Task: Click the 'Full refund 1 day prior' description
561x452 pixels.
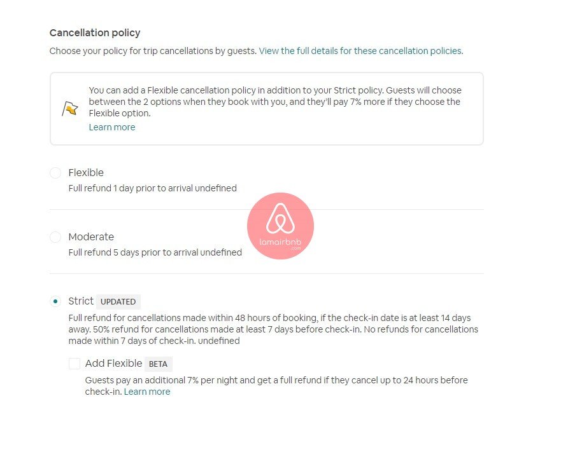Action: coord(152,188)
